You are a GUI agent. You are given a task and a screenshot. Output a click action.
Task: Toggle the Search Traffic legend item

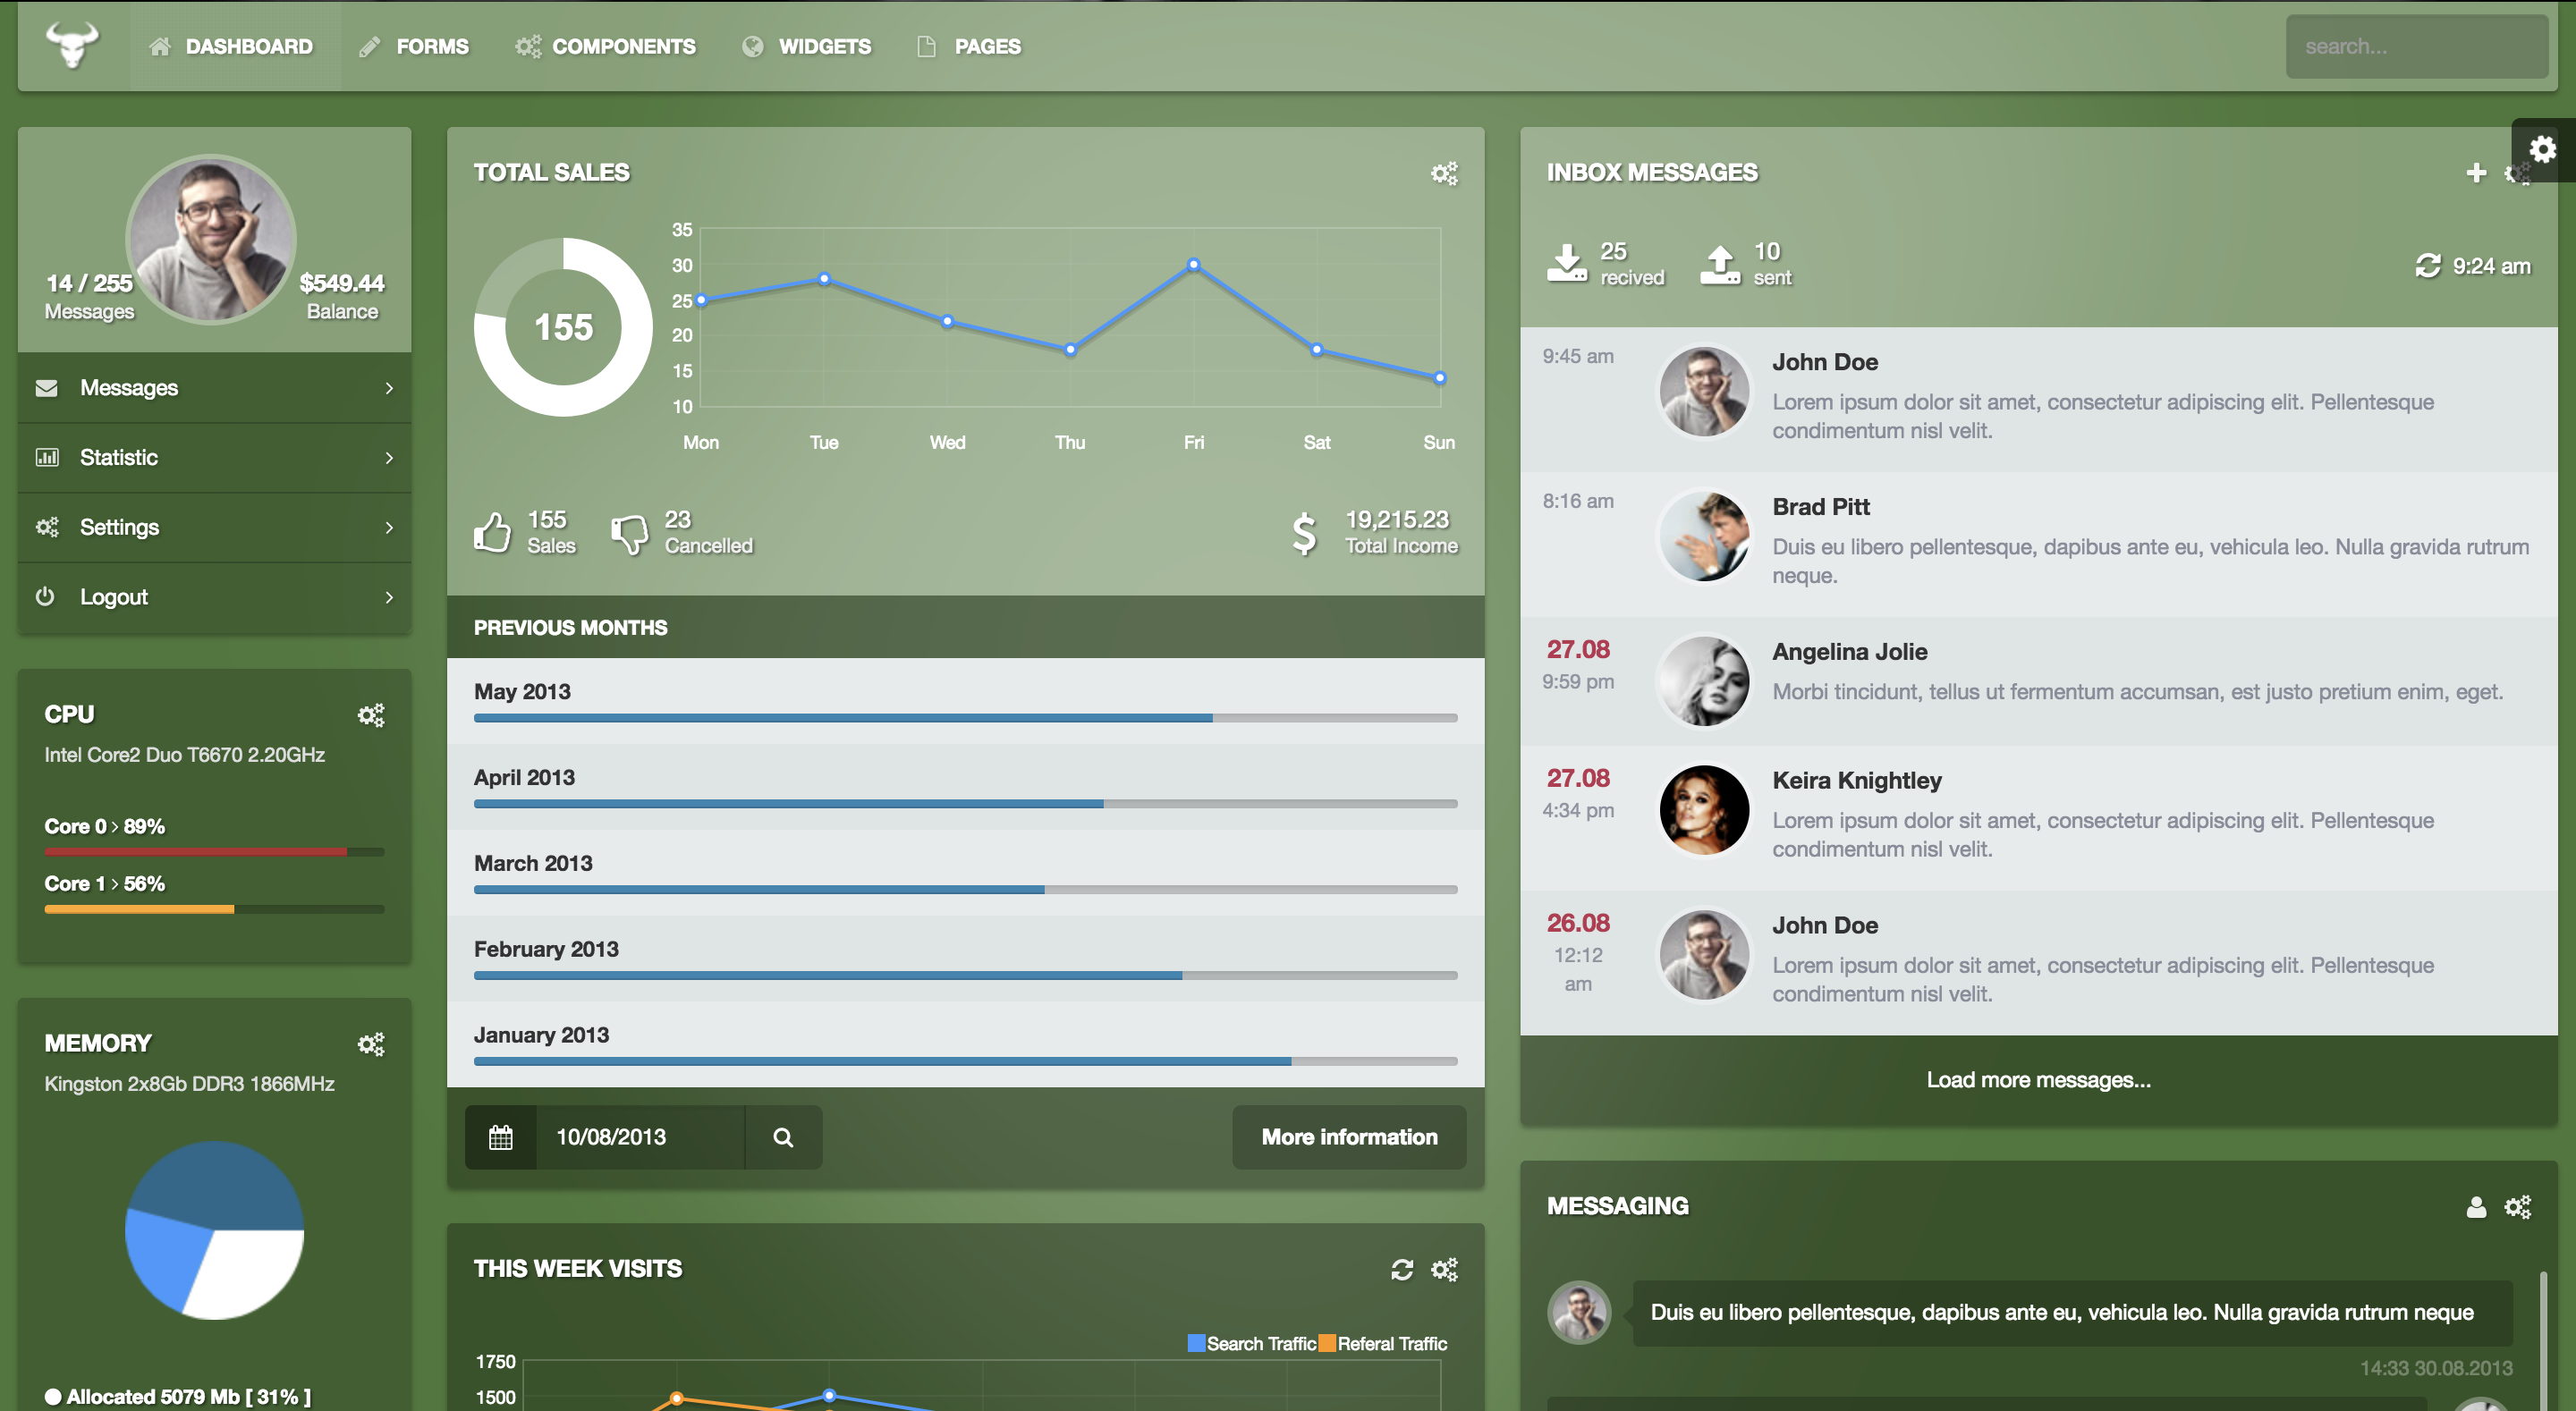point(1251,1343)
